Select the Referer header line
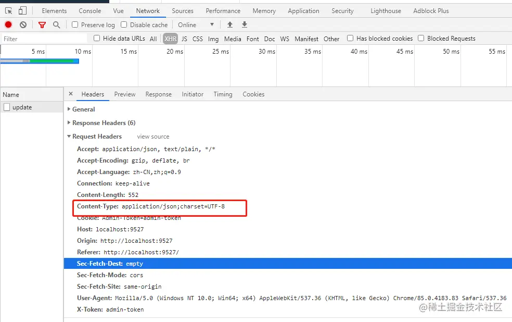Viewport: 512px width, 322px height. point(128,252)
